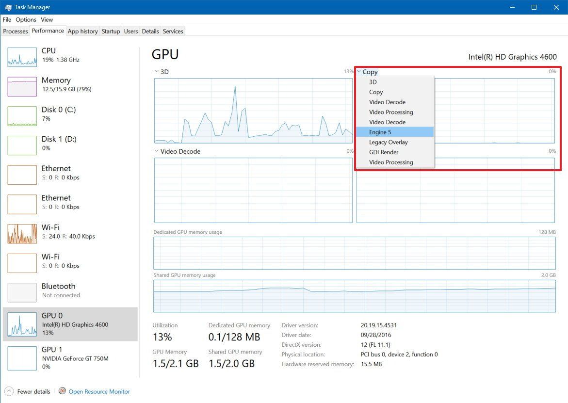Collapse the 3D graph section chevron

click(x=156, y=71)
